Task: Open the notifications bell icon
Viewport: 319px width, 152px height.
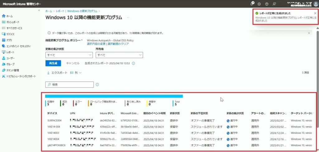Action: [x=252, y=4]
